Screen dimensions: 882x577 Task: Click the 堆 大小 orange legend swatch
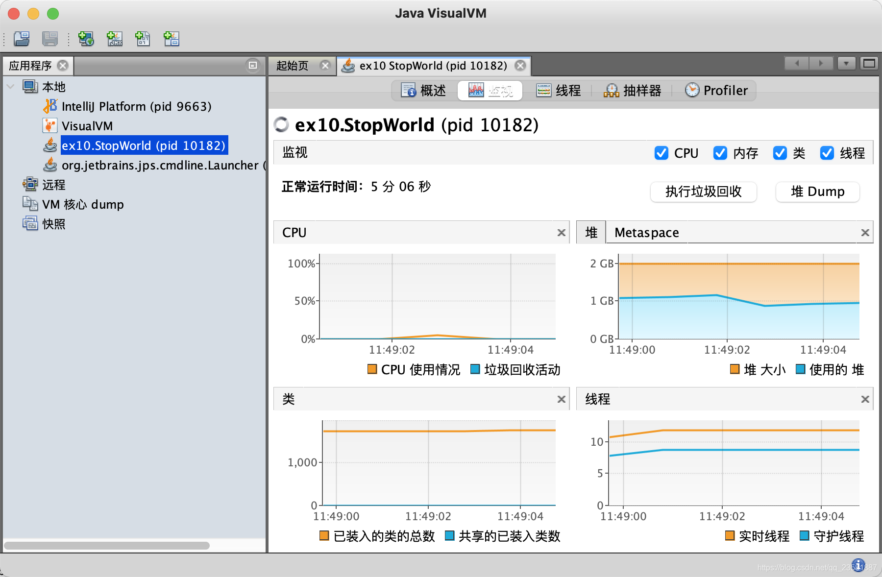(x=735, y=369)
